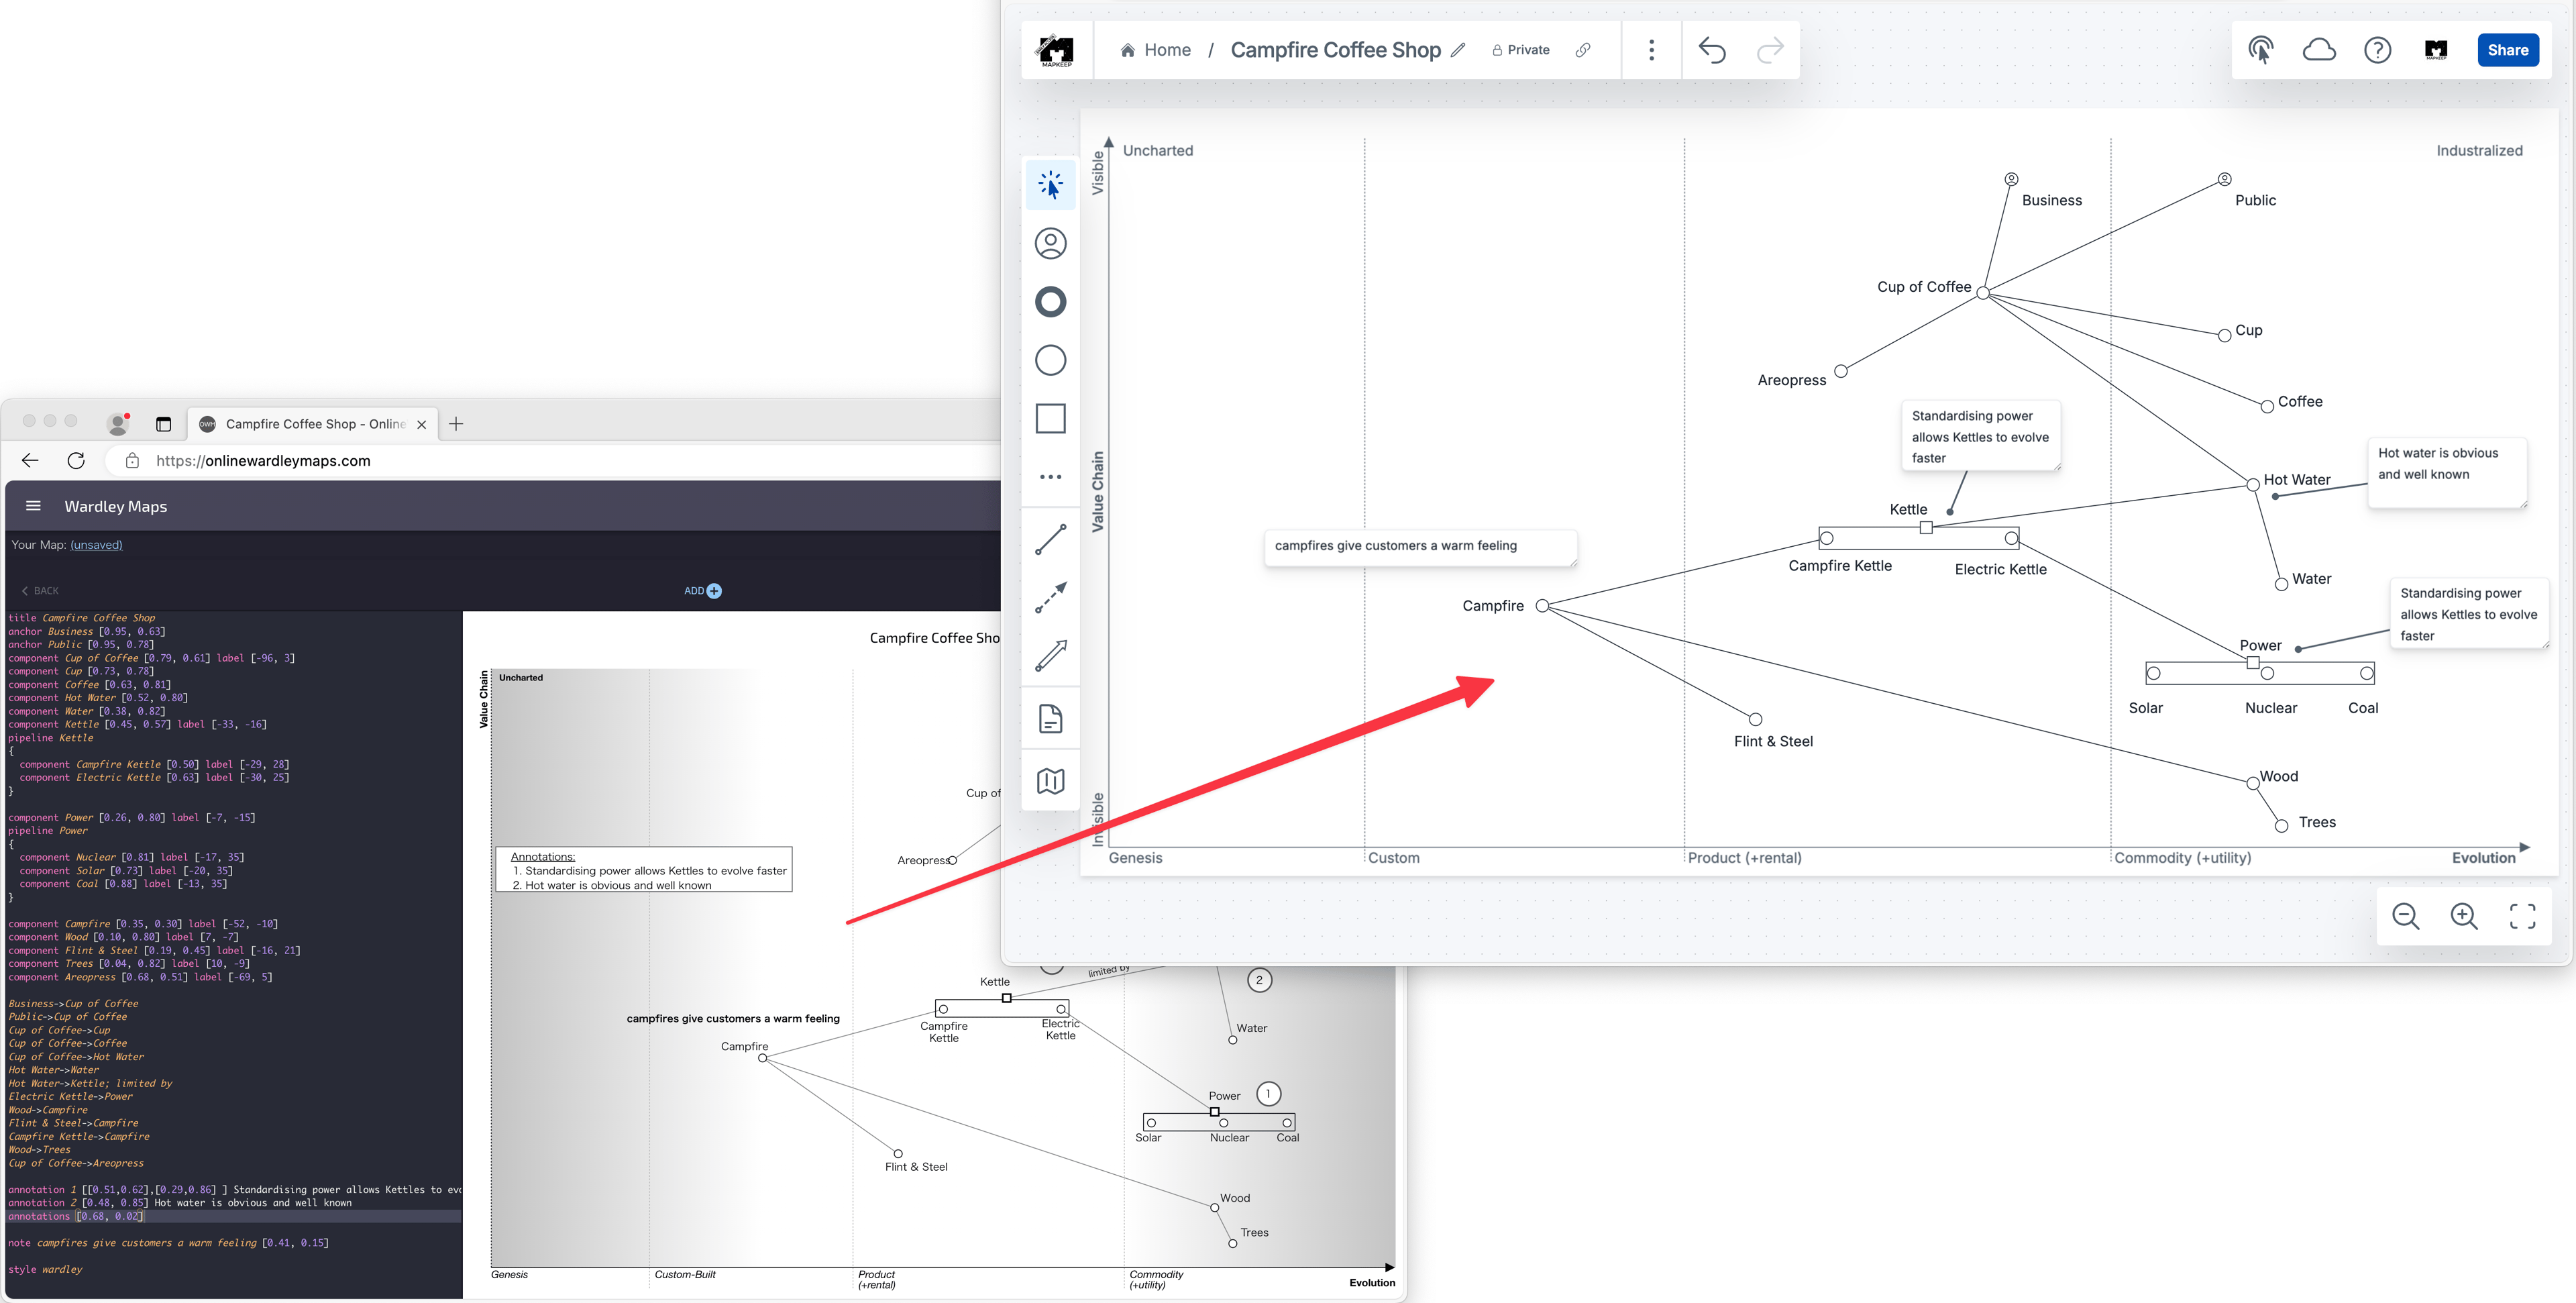Edit map title pencil icon
Screen dimensions: 2576x1303
pos(1458,50)
